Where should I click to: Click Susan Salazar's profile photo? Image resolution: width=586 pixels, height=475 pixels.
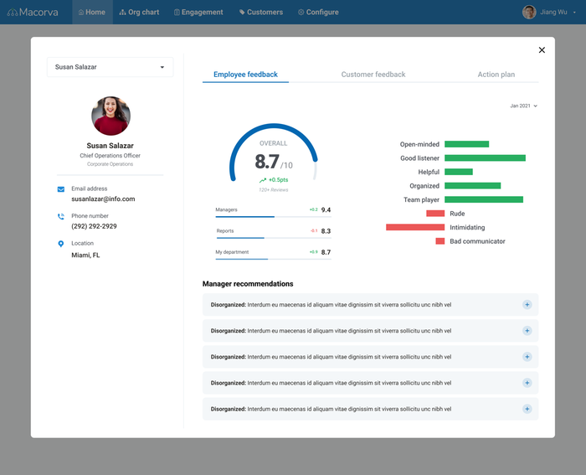click(111, 116)
